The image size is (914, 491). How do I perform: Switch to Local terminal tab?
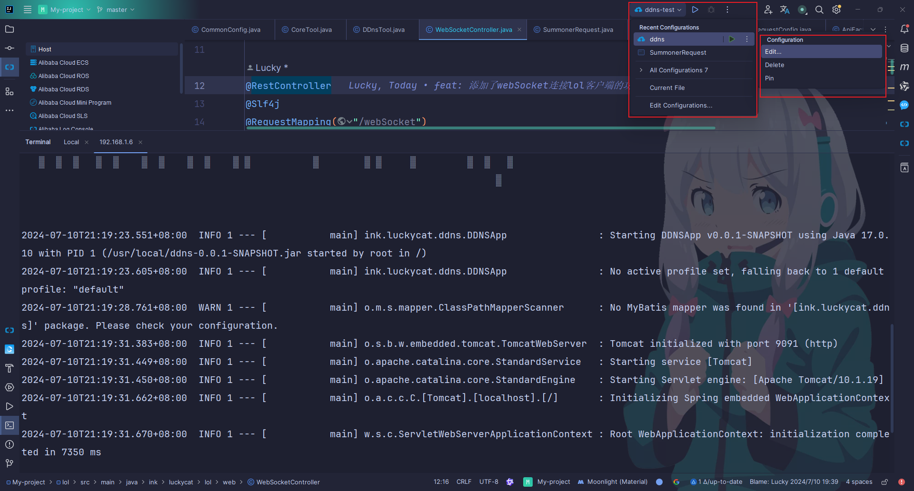point(71,142)
